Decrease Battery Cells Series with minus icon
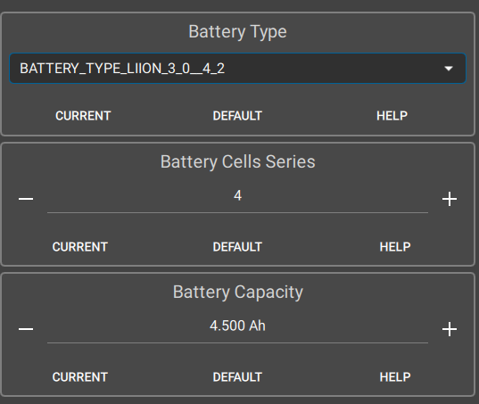479x404 pixels. (x=26, y=199)
